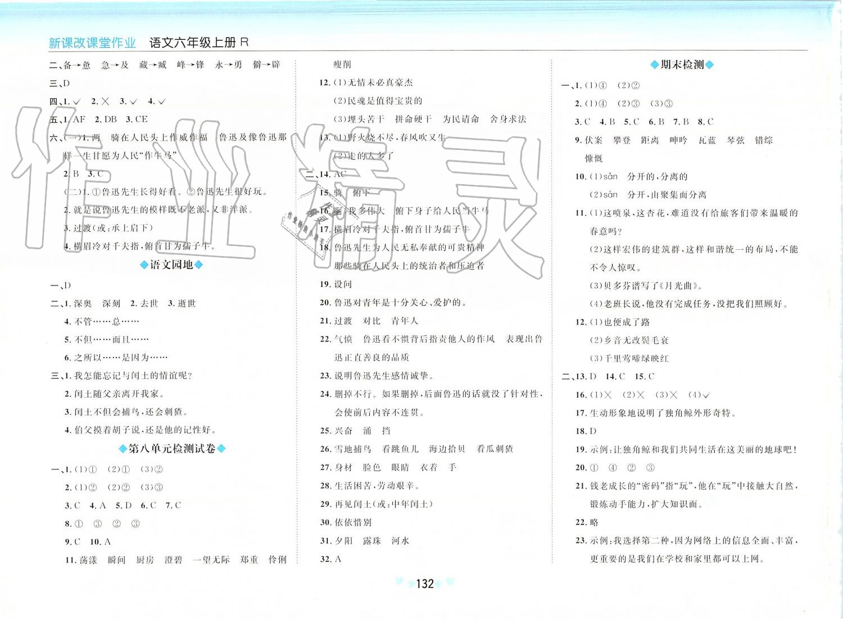
Task: Click the answer 21 beginning 钱老成长的"密码"
Action: [x=686, y=495]
